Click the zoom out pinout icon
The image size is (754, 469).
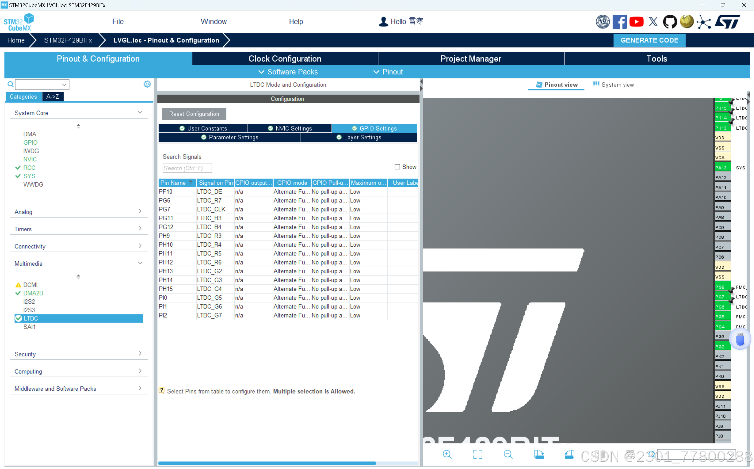508,454
